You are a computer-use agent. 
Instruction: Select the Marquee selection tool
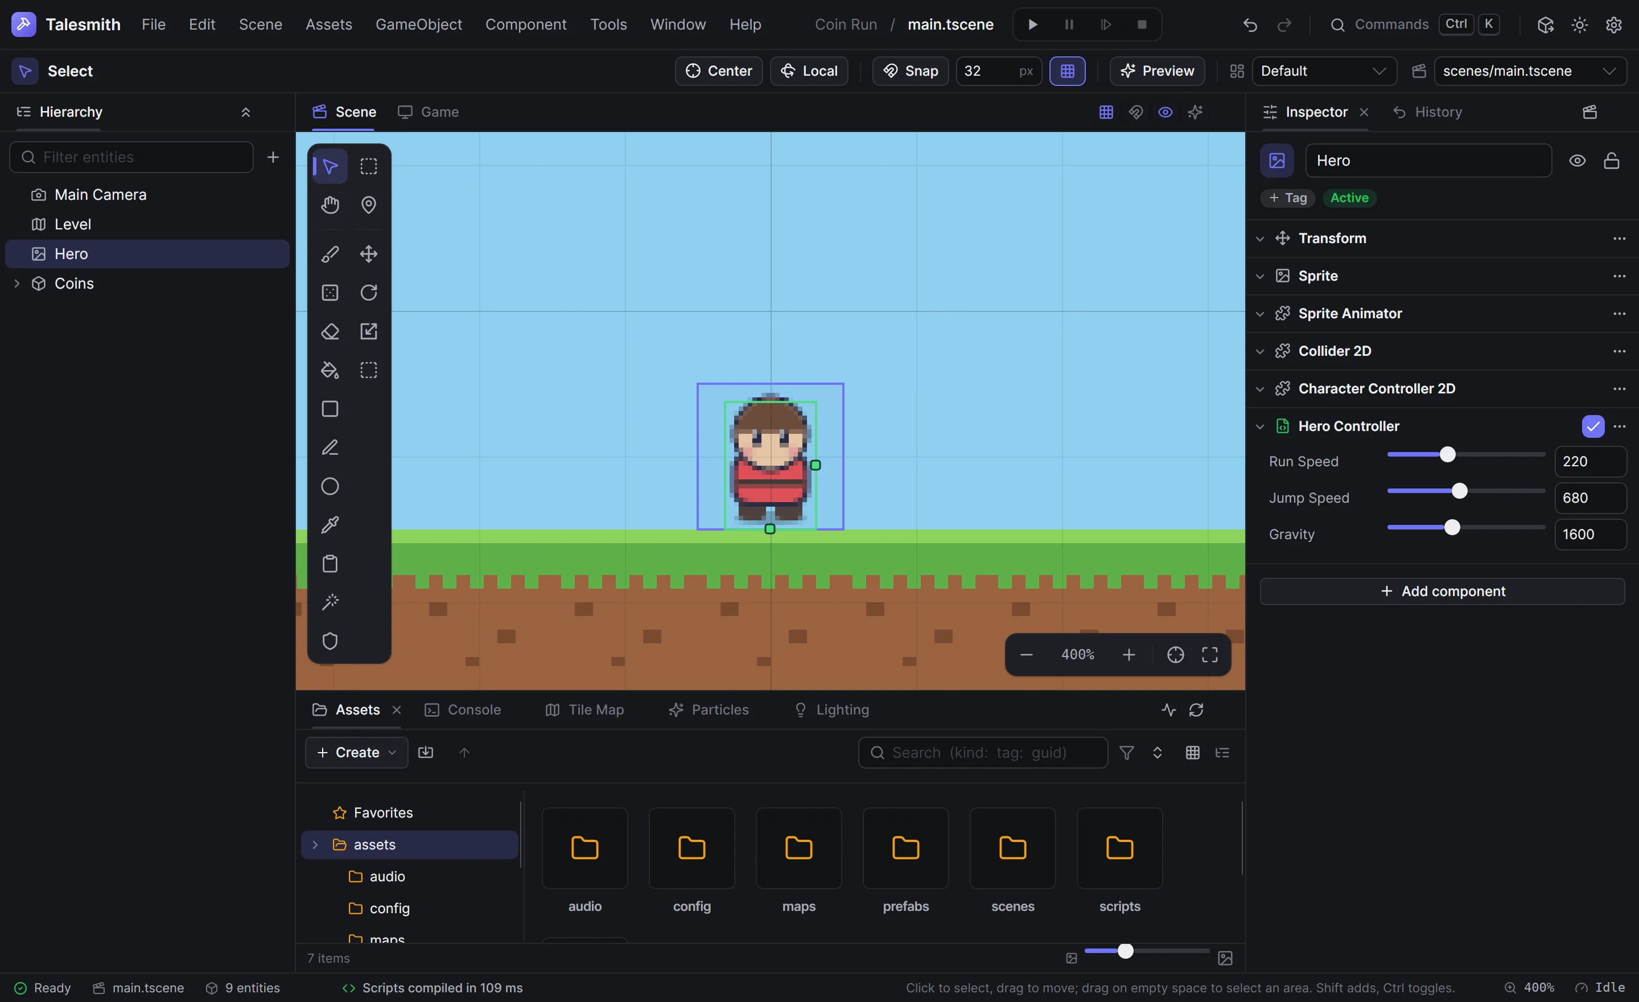tap(369, 166)
